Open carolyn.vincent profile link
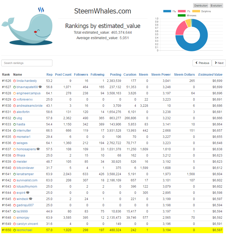Screen dimensions: 226x235 (27, 224)
